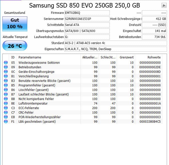Click the Gut 100 % health status button
Image resolution: width=169 pixels, height=165 pixels.
click(x=15, y=24)
